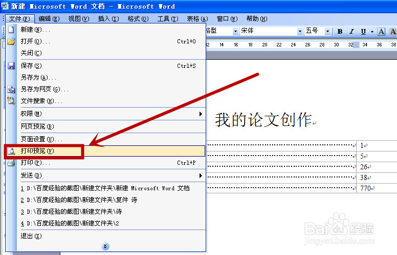The height and width of the screenshot is (255, 397).
Task: Choose 文件搜索 from the File menu
Action: point(105,101)
